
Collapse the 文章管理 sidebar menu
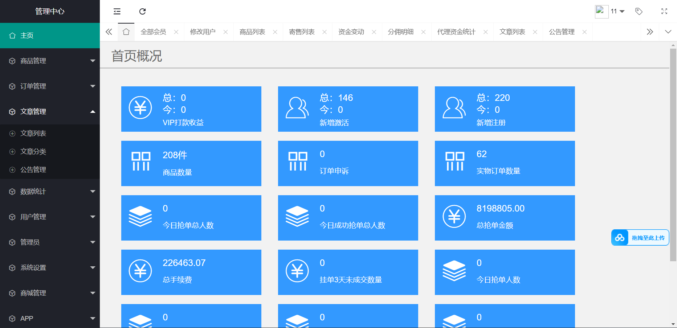(x=50, y=112)
